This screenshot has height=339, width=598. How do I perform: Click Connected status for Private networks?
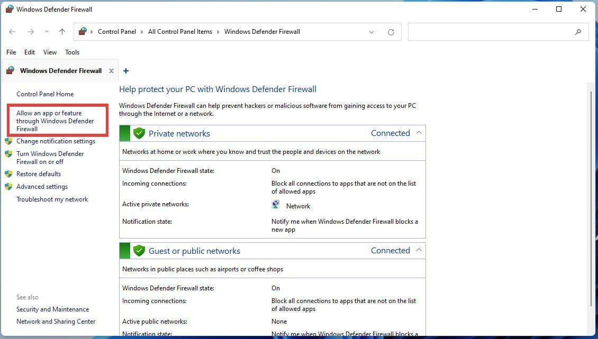390,133
